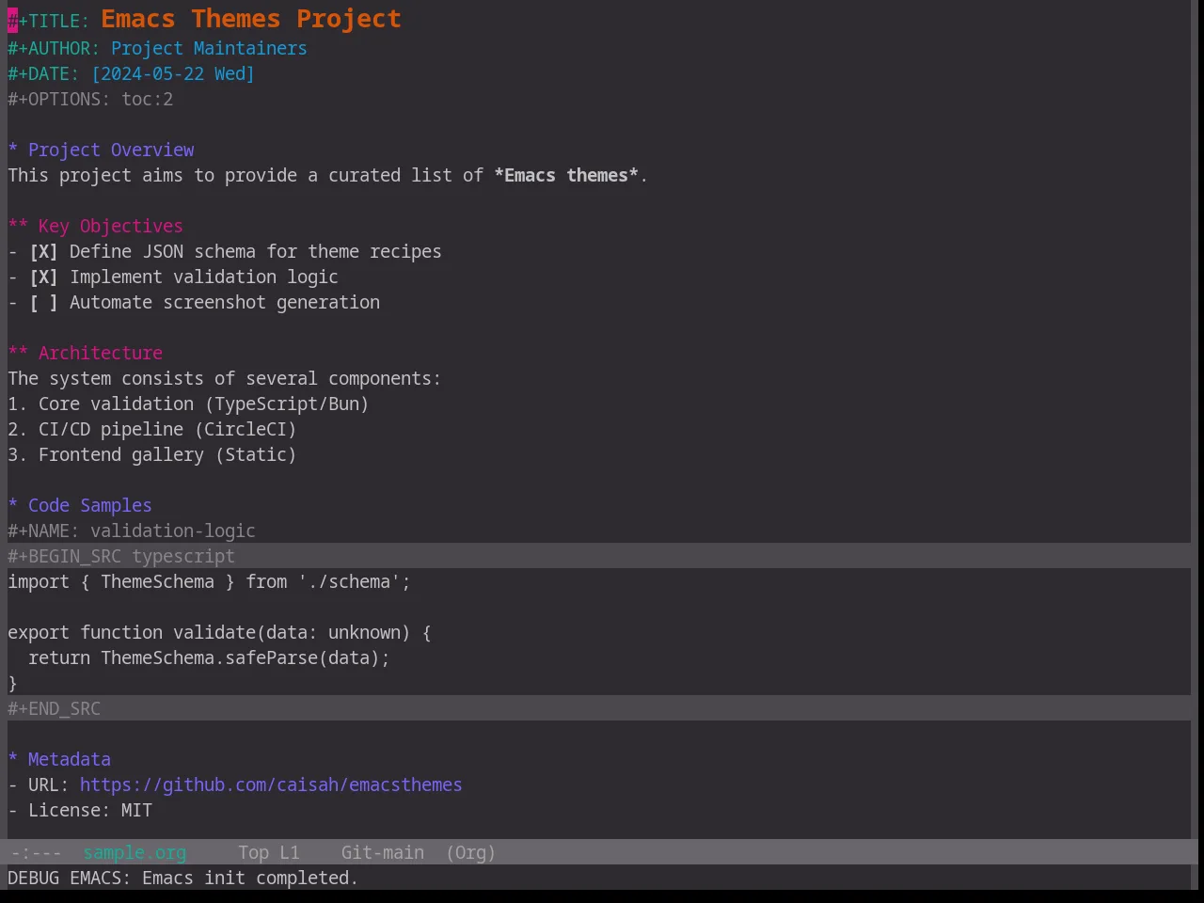Click the export function validate line
Image resolution: width=1204 pixels, height=903 pixels.
(x=219, y=633)
